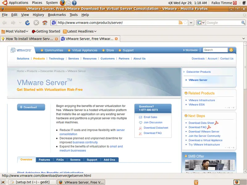Open the Virtual Appliances nav link
The image size is (247, 185).
click(85, 50)
